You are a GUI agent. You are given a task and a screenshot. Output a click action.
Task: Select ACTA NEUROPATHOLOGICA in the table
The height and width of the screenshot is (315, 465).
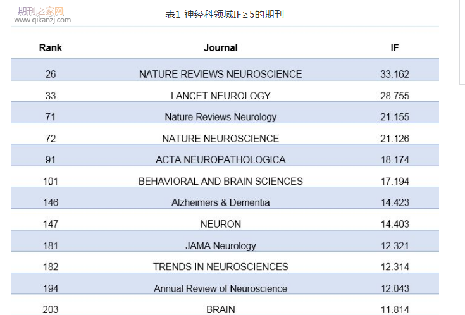click(x=221, y=159)
